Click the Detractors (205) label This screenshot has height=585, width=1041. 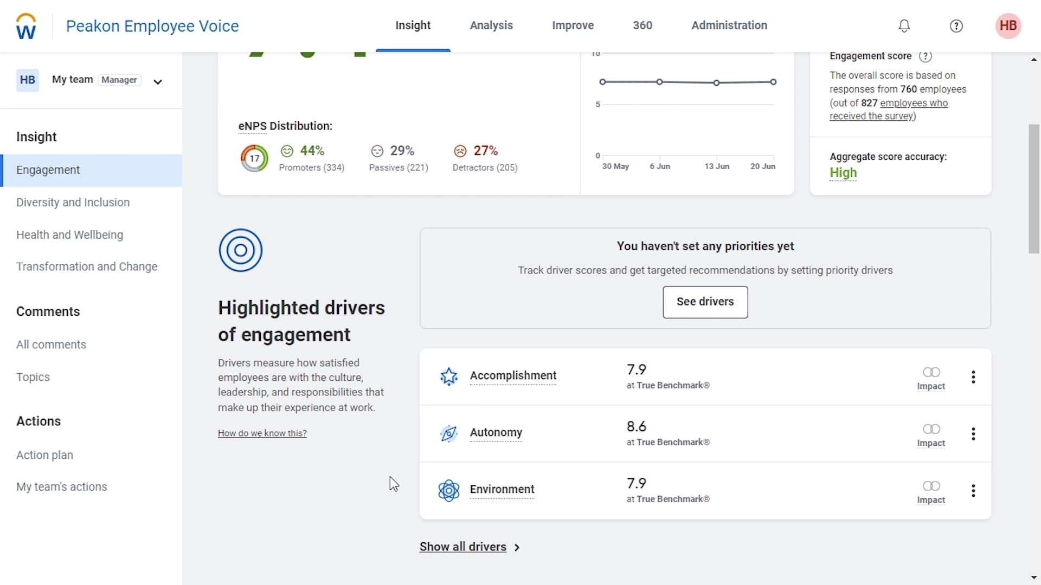tap(485, 168)
